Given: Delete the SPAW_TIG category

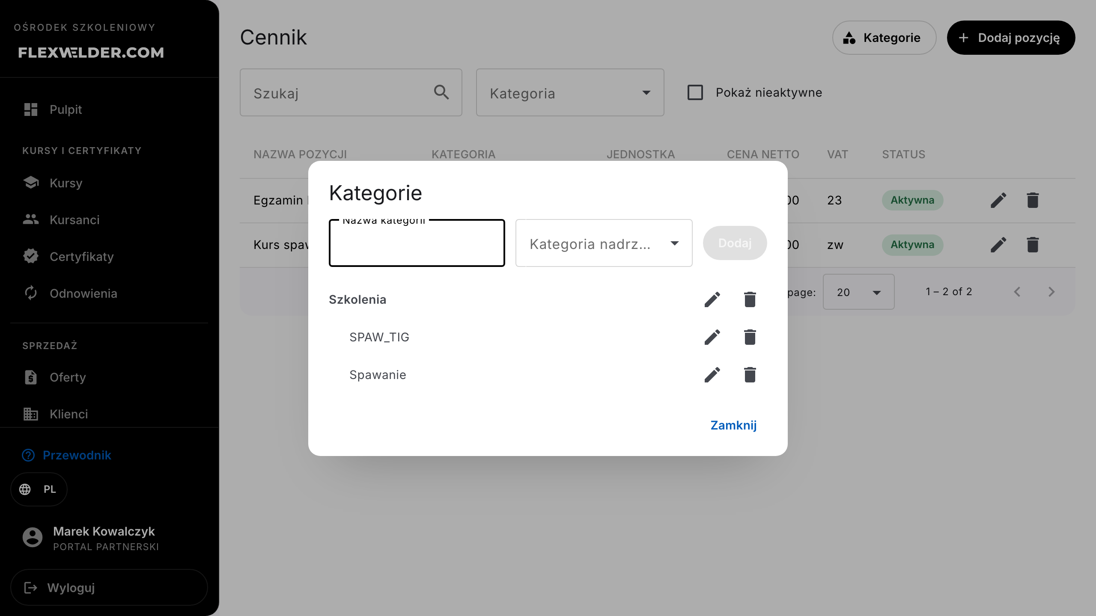Looking at the screenshot, I should point(750,337).
